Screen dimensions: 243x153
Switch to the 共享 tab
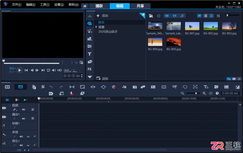click(x=140, y=6)
